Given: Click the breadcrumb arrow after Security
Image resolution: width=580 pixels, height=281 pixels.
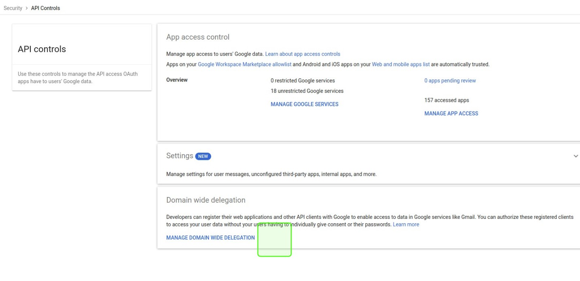Looking at the screenshot, I should coord(27,8).
